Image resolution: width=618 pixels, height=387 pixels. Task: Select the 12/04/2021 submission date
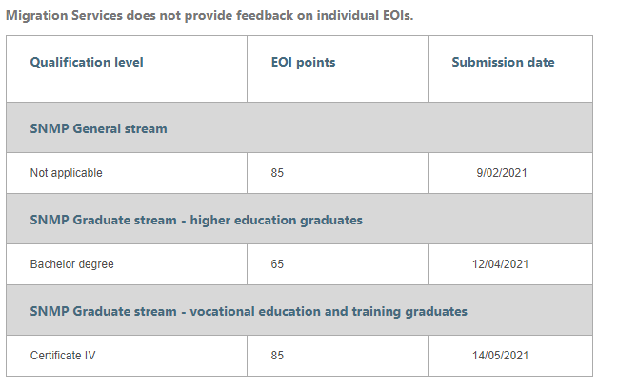click(x=502, y=264)
